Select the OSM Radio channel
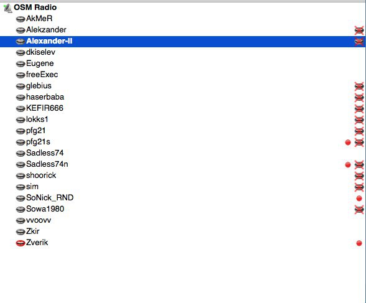This screenshot has width=366, height=303. coord(35,7)
